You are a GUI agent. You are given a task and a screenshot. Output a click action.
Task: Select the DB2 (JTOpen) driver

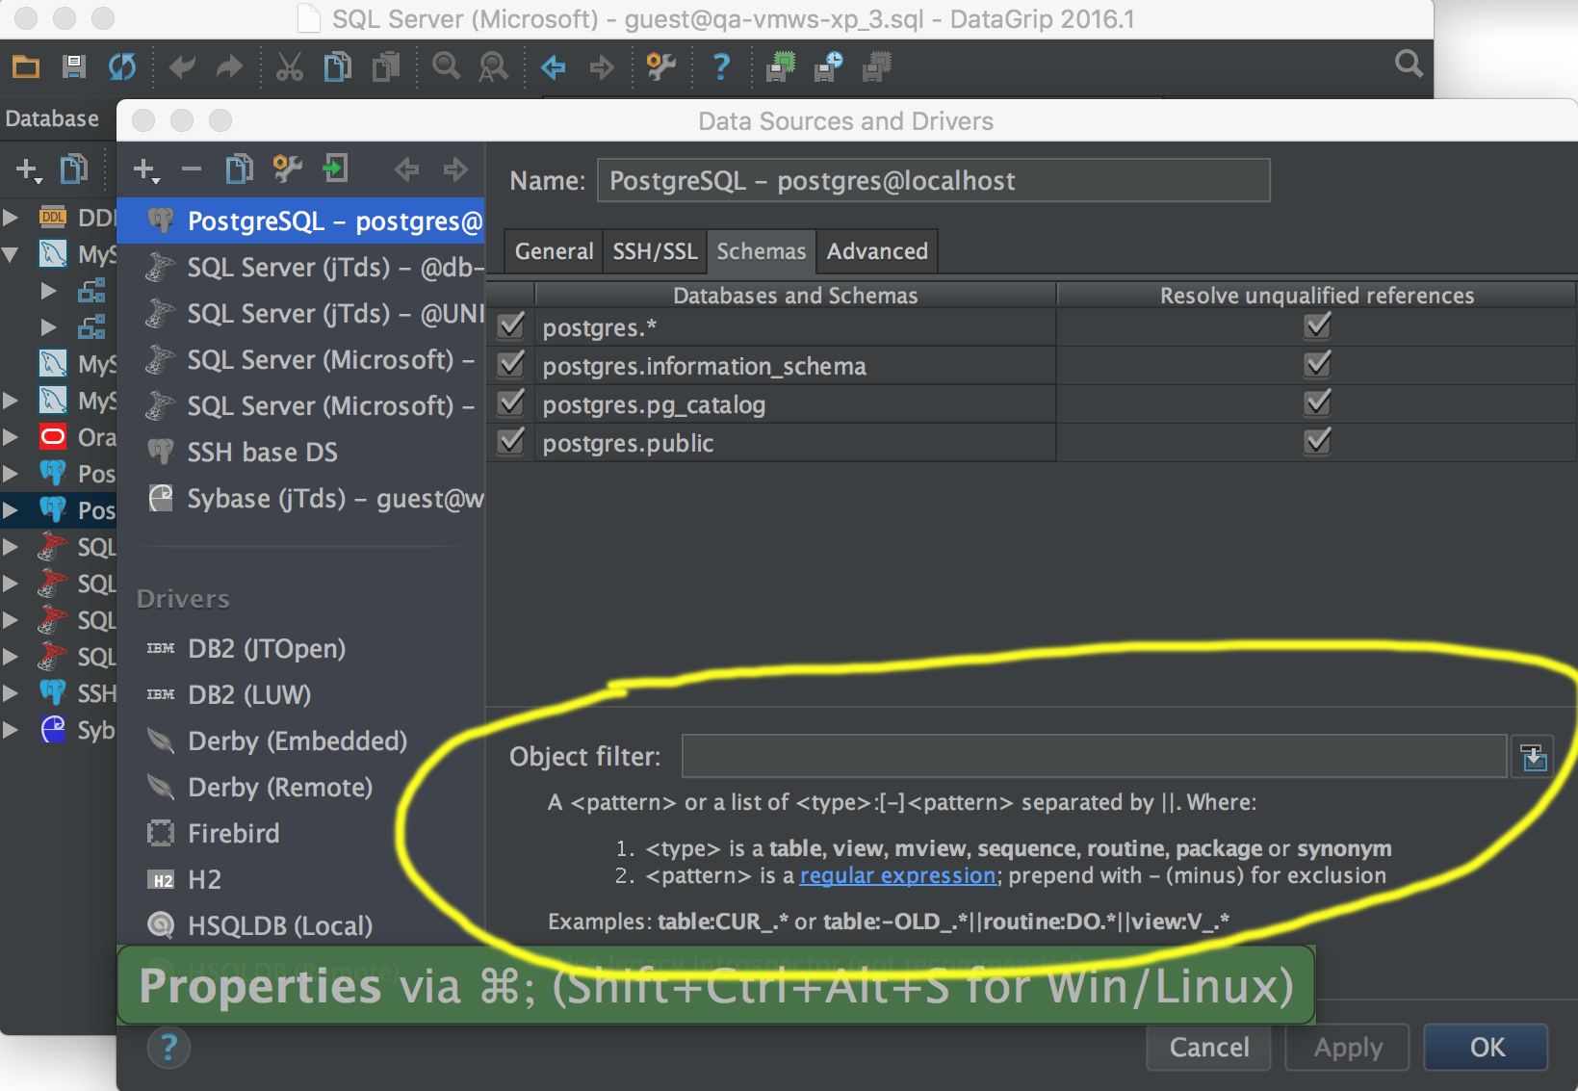click(x=301, y=649)
